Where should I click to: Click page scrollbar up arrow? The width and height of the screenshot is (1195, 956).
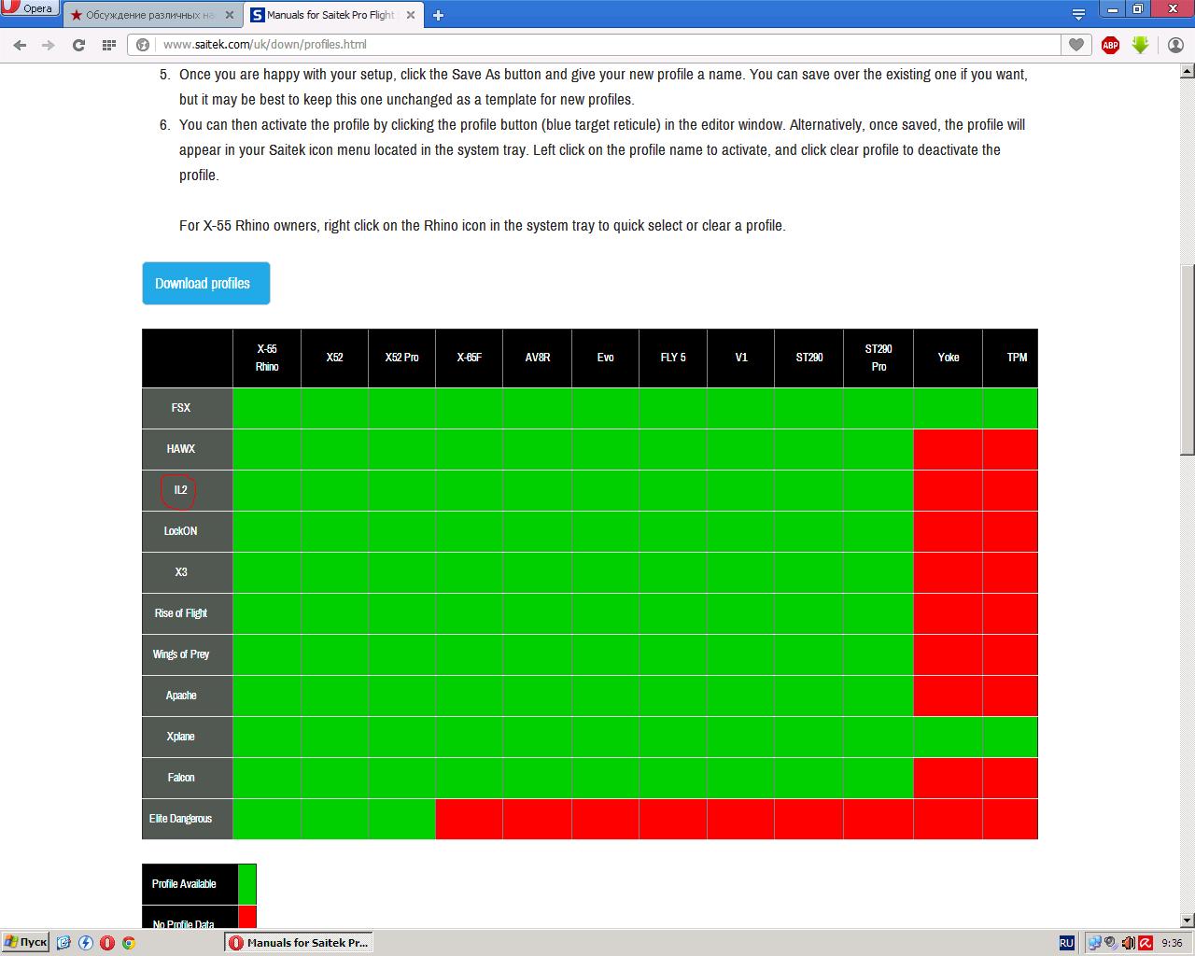point(1188,70)
